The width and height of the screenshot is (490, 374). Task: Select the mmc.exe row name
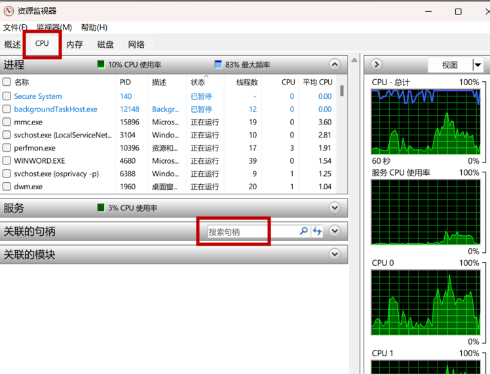click(x=28, y=122)
